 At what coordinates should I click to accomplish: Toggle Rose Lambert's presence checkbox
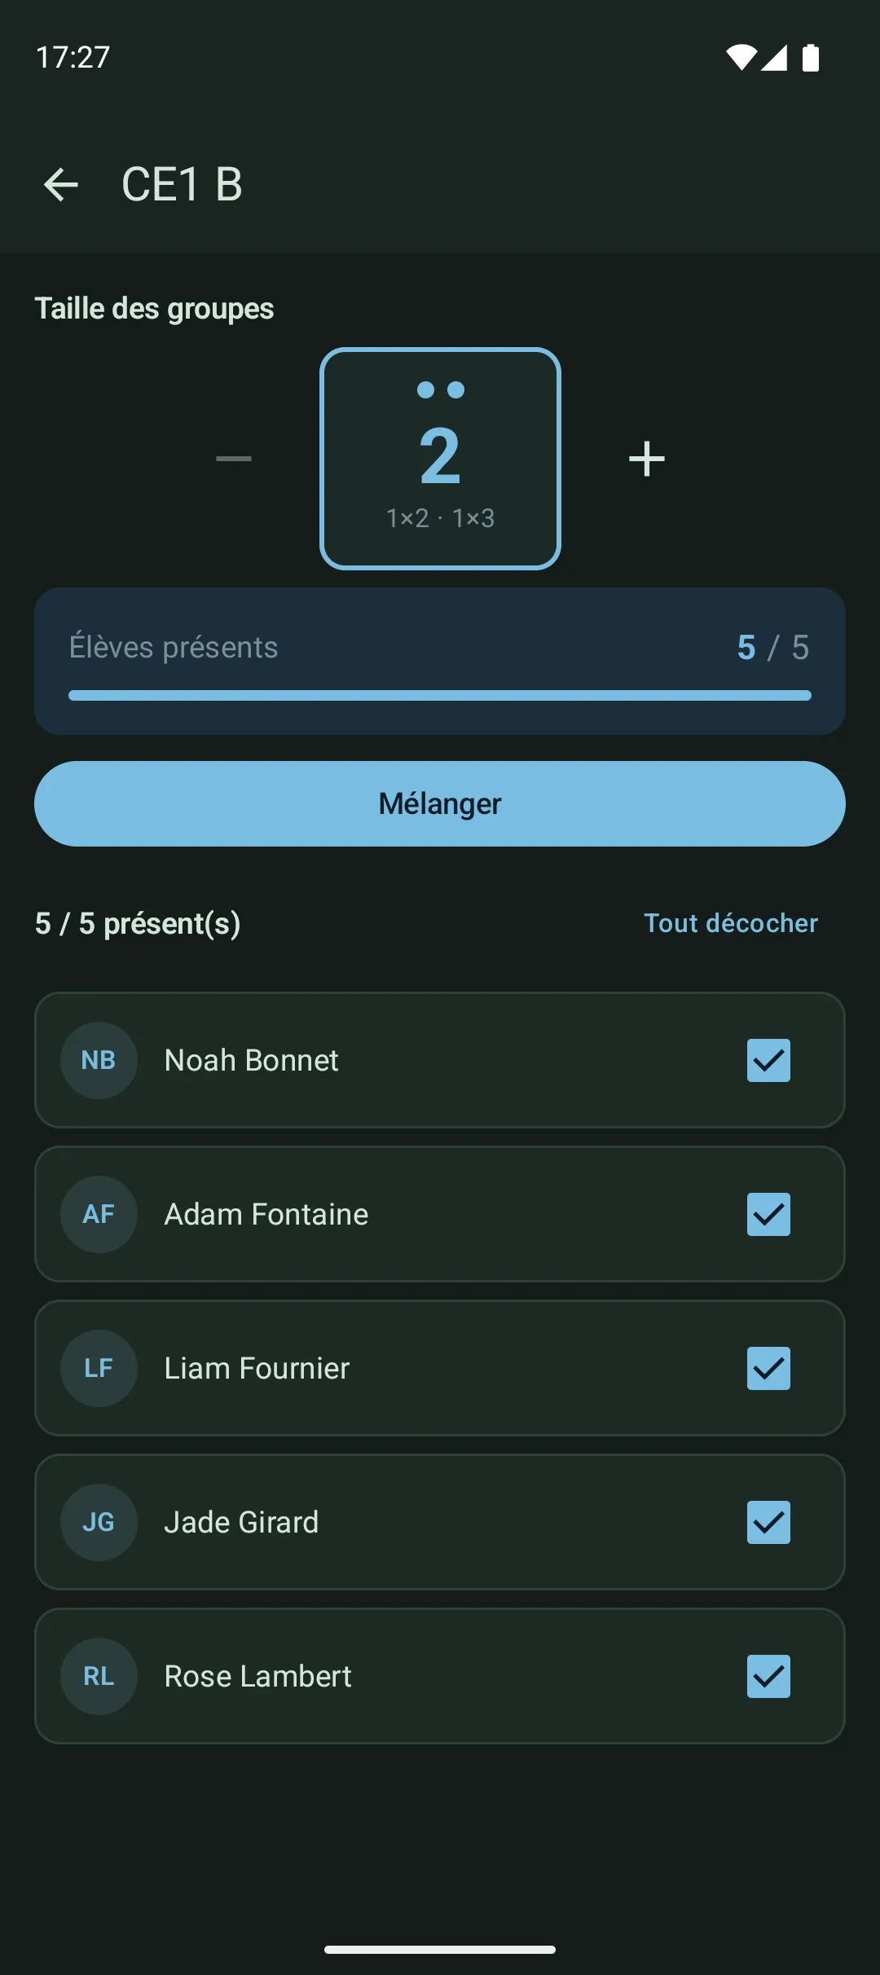click(768, 1676)
